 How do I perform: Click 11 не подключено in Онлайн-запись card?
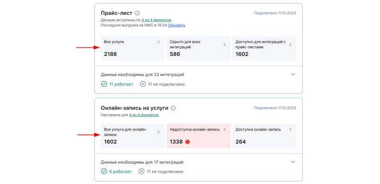(165, 171)
